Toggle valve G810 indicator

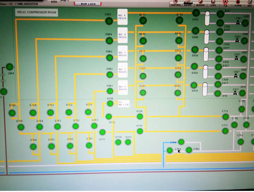pos(194,85)
